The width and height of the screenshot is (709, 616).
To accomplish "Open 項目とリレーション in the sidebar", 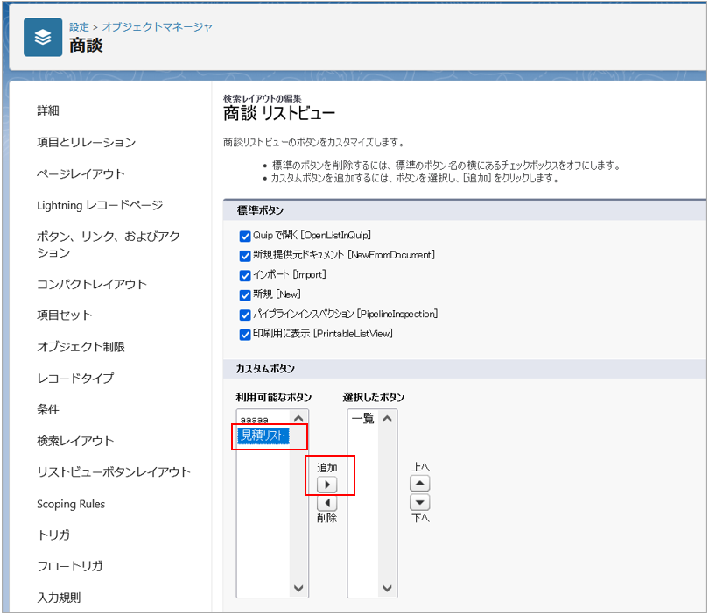I will [x=86, y=142].
